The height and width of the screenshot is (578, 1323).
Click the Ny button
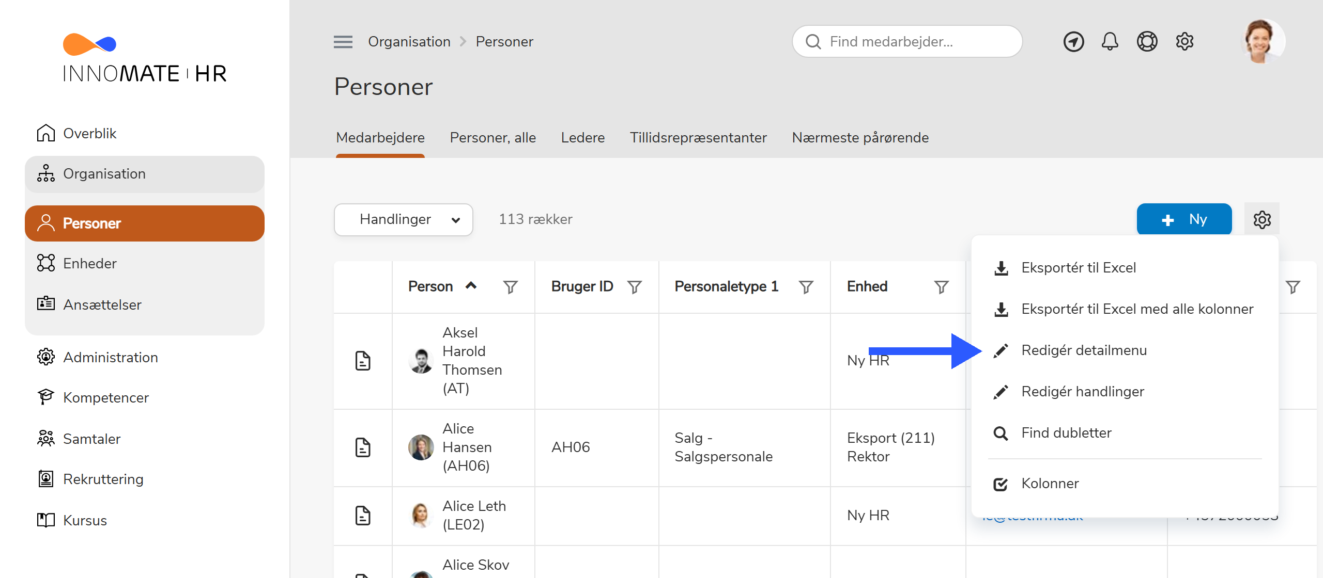tap(1184, 219)
